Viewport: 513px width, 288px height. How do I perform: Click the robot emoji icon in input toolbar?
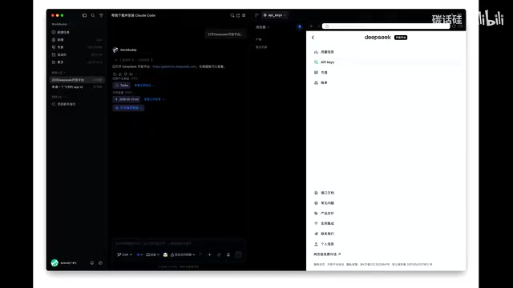click(166, 254)
